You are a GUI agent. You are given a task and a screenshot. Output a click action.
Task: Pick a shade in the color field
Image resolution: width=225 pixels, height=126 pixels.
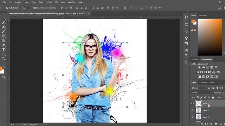click(210, 37)
